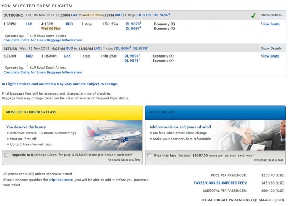Image resolution: width=288 pixels, height=206 pixels.
Task: Tick the Flex this fare checkbox
Action: 149,155
